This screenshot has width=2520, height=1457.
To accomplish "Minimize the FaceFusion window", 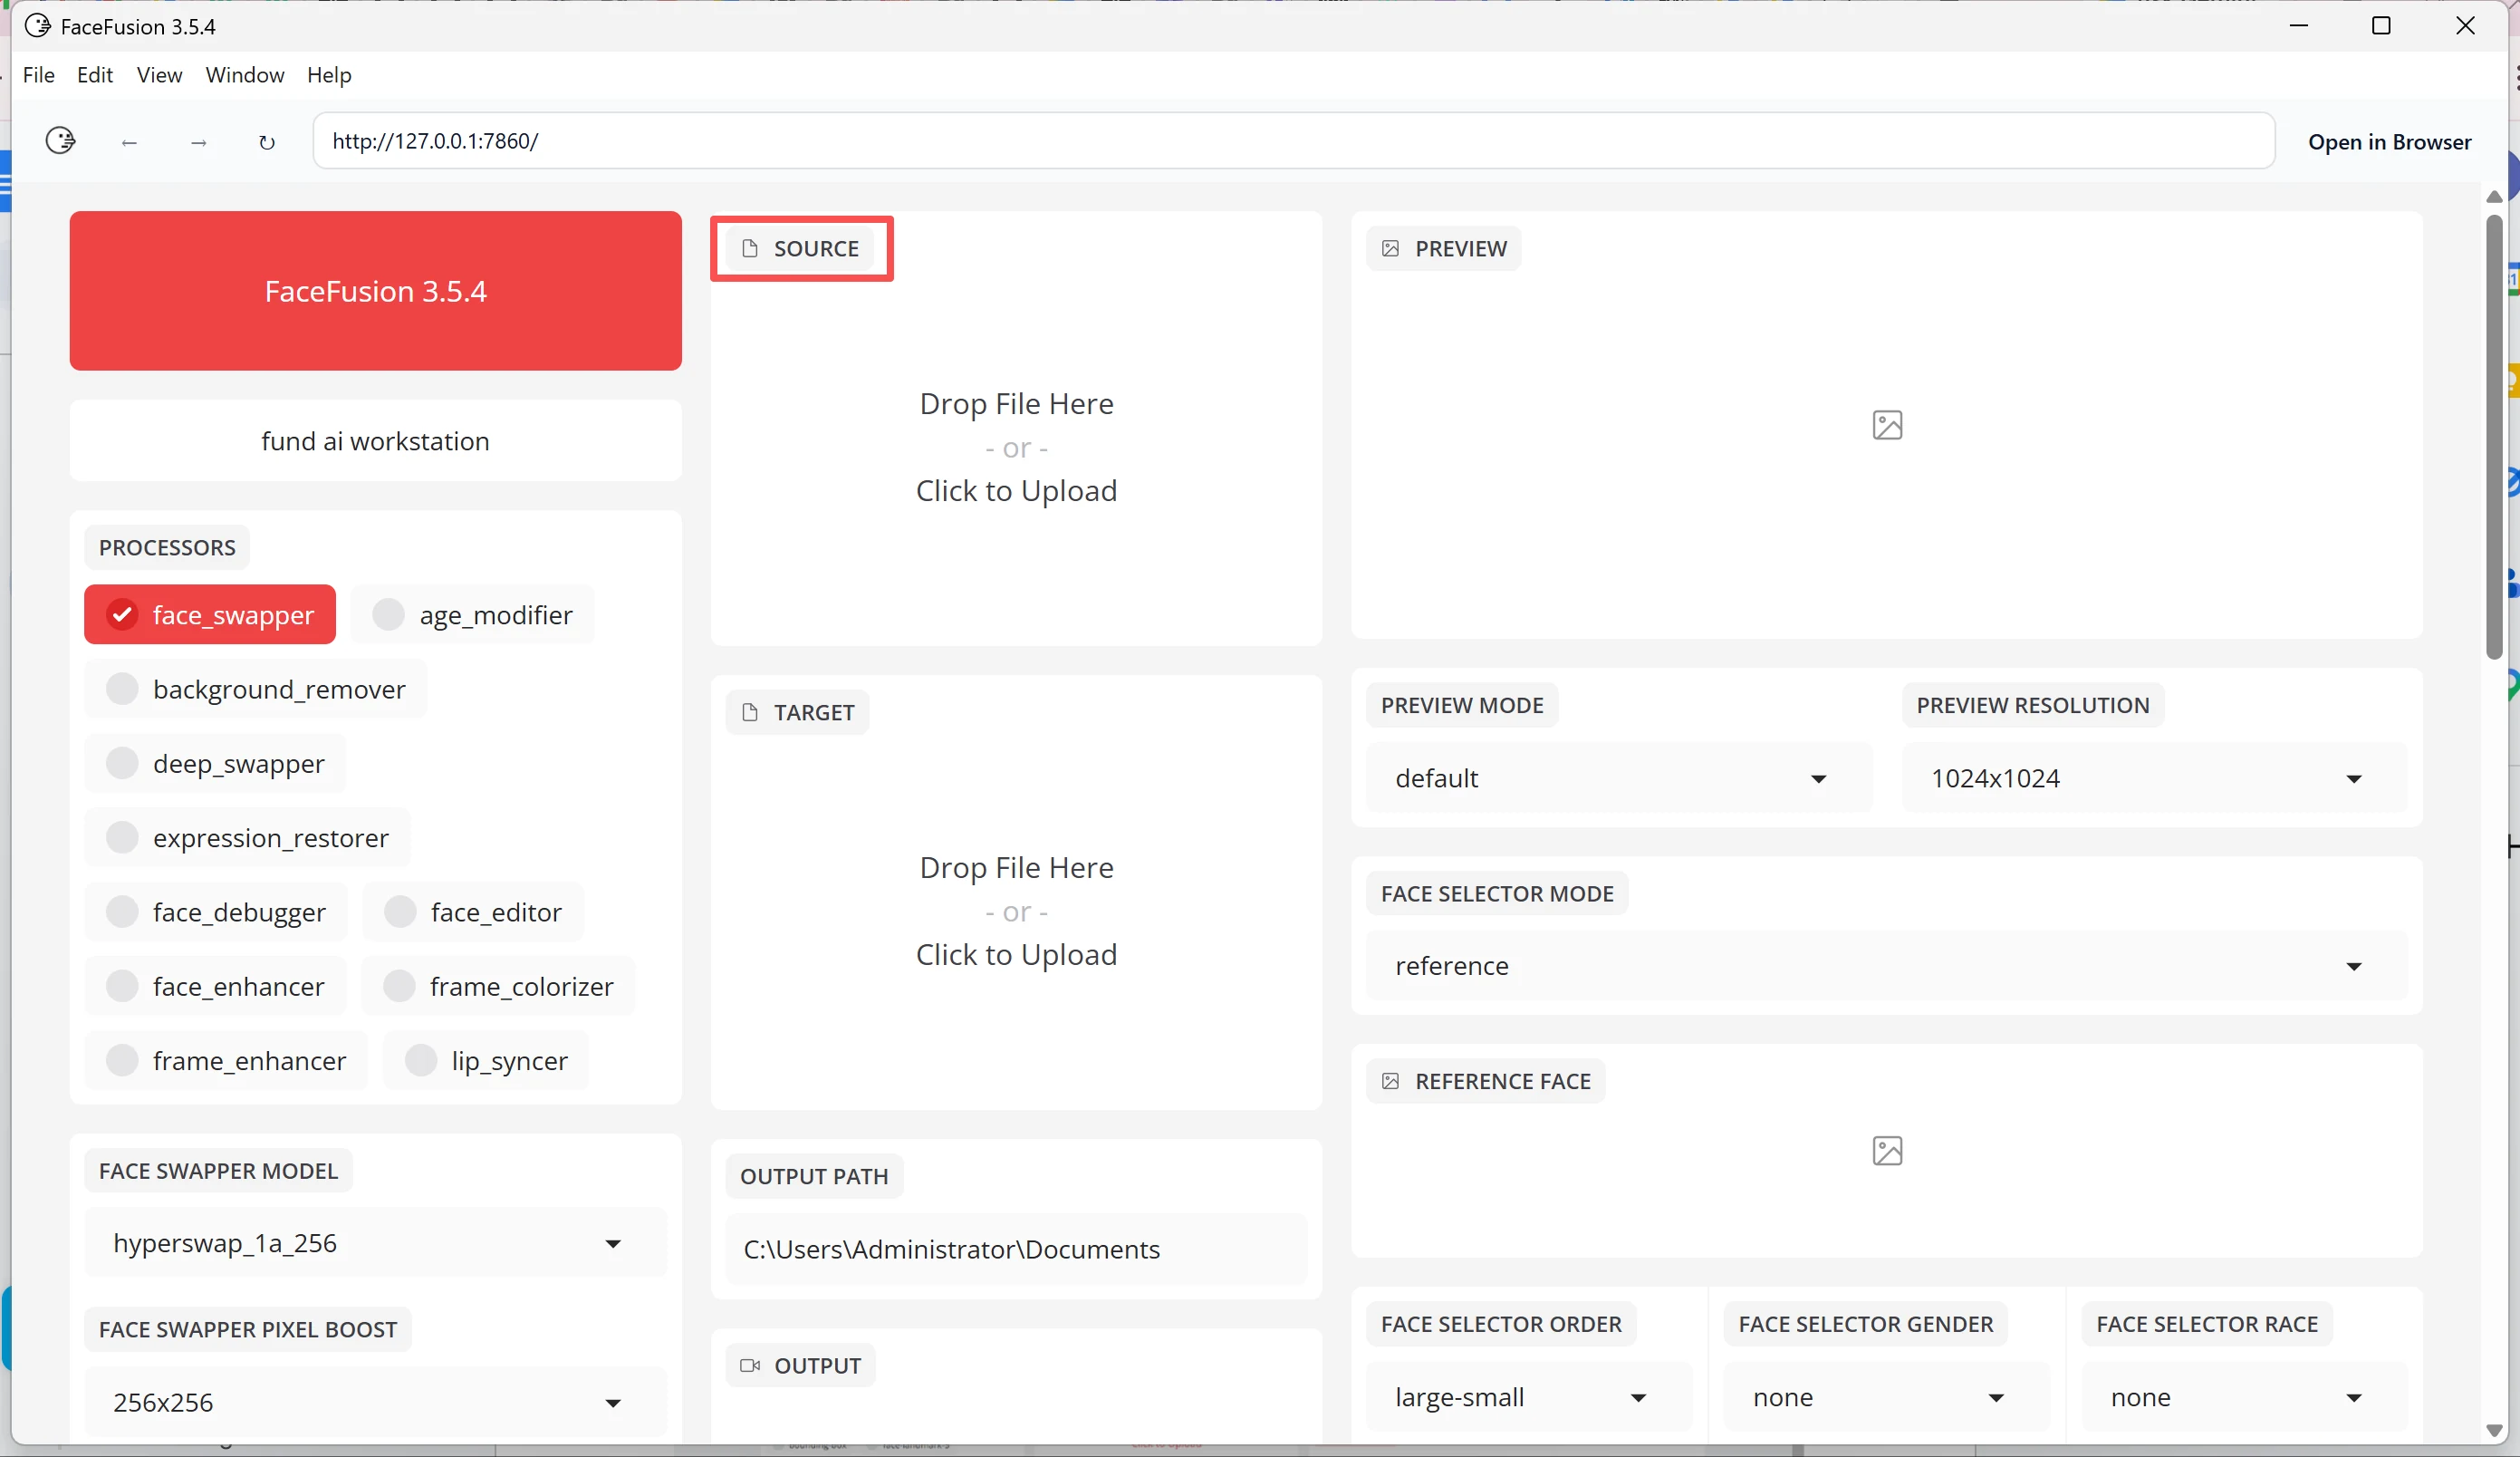I will [x=2298, y=26].
